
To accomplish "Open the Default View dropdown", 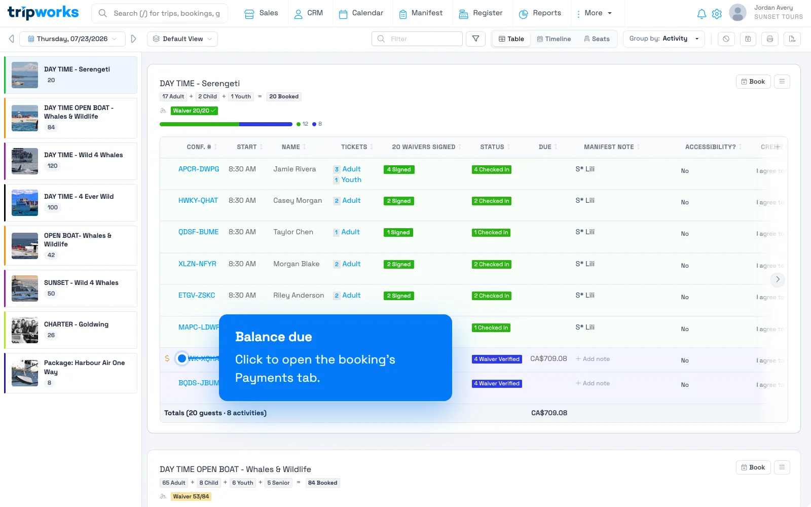I will [x=182, y=39].
